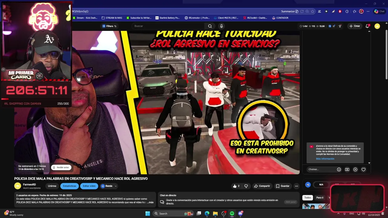Click the Windows Start button

[148, 213]
